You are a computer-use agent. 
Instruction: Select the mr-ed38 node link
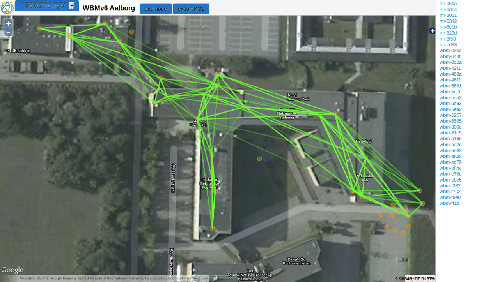point(448,45)
